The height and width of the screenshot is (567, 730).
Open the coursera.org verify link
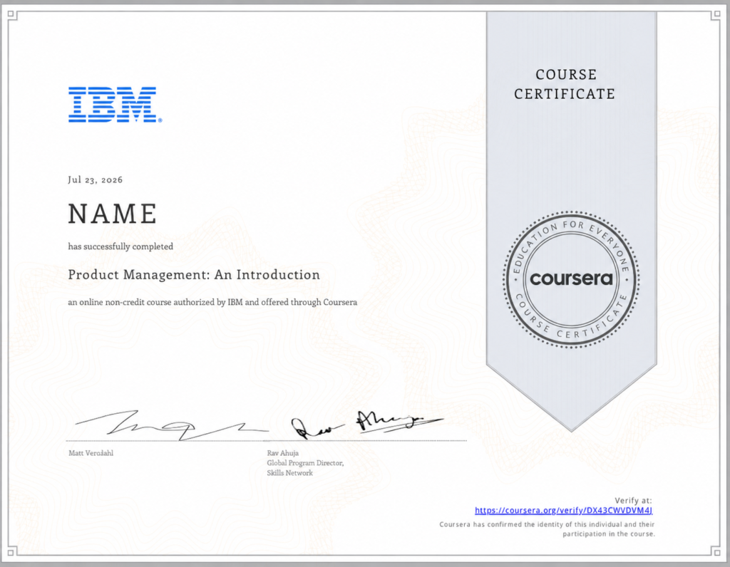[563, 510]
